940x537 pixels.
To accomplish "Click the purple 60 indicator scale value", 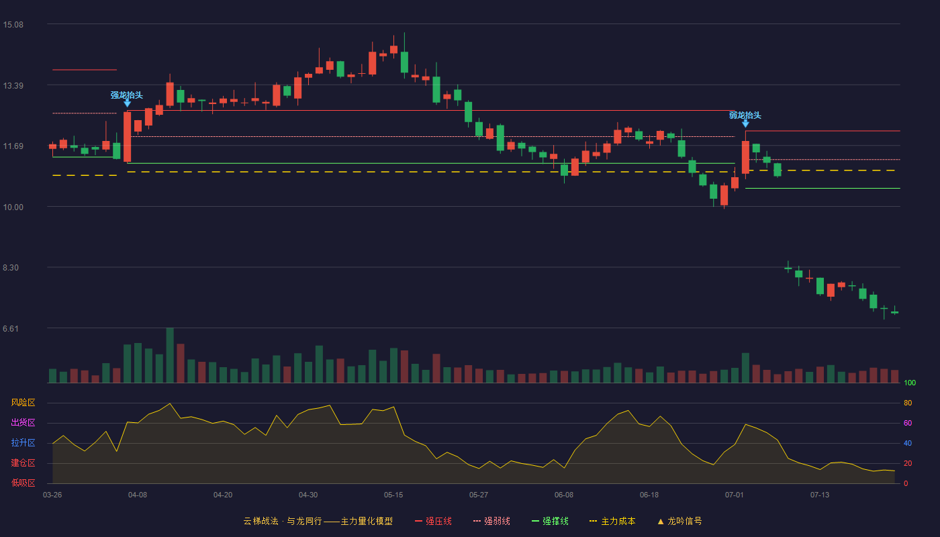I will point(908,423).
